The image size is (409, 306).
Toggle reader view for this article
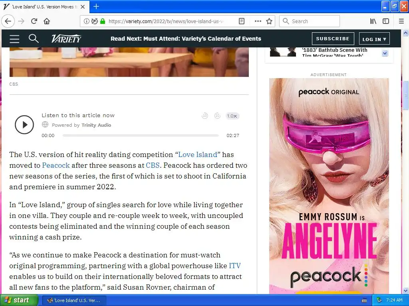tap(242, 21)
